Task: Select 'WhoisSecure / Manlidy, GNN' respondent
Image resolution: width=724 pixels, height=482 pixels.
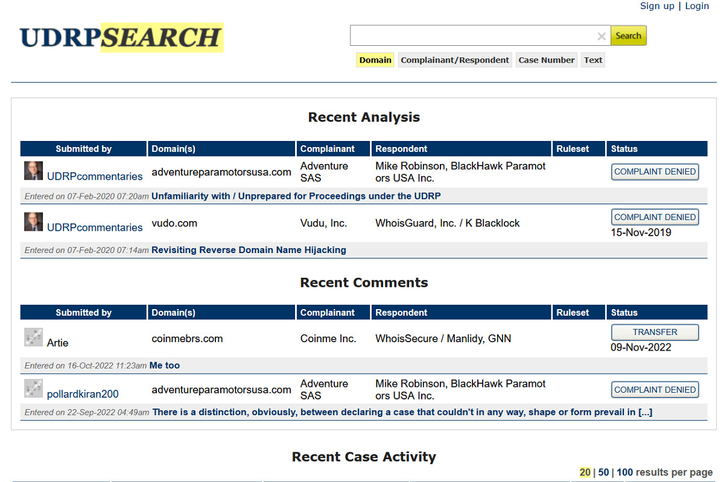Action: pyautogui.click(x=443, y=339)
